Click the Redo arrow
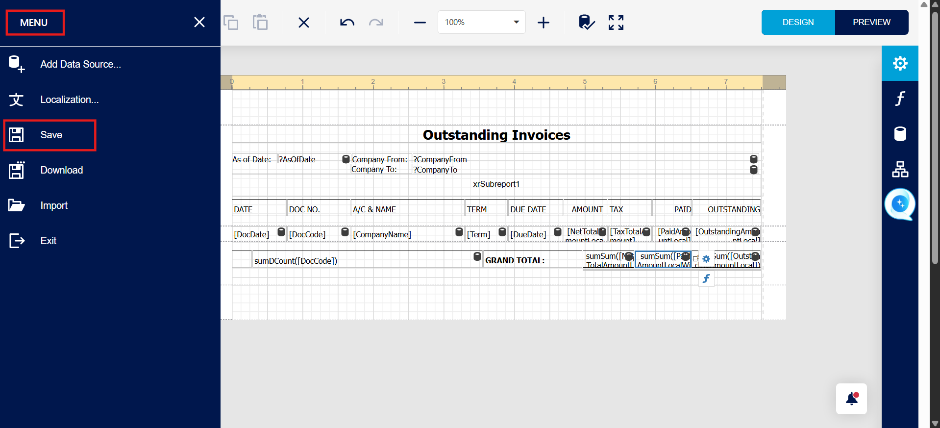This screenshot has height=428, width=940. click(376, 23)
